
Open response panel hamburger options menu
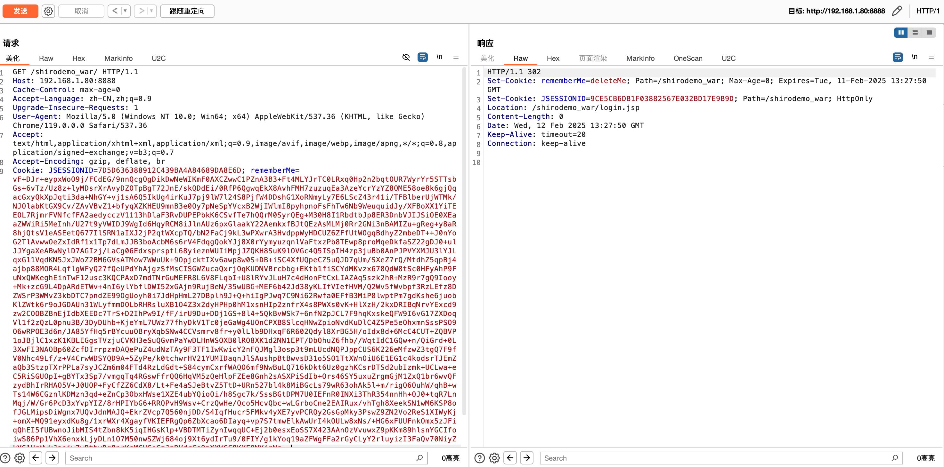click(x=931, y=57)
